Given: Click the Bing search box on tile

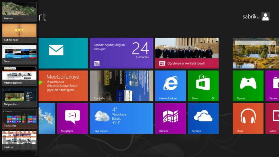Looking at the screenshot, I should click(x=255, y=43).
